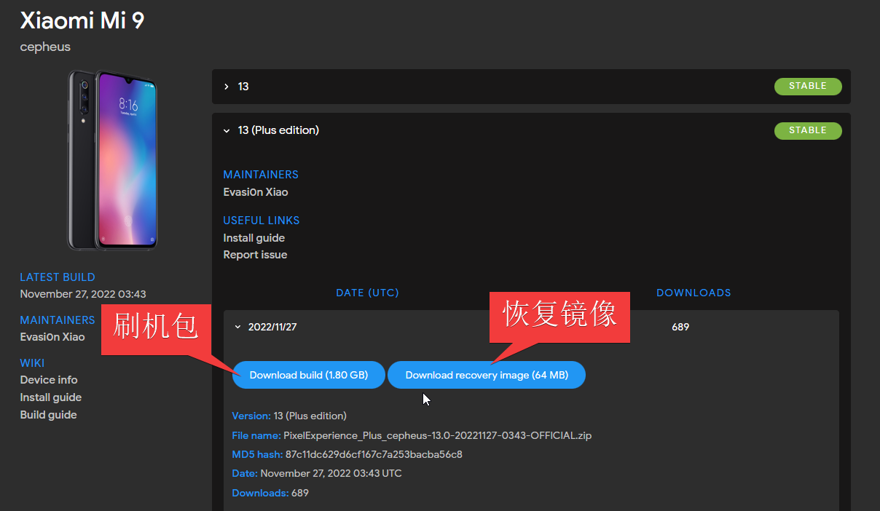Open the Report issue link
The image size is (880, 511).
tap(255, 255)
